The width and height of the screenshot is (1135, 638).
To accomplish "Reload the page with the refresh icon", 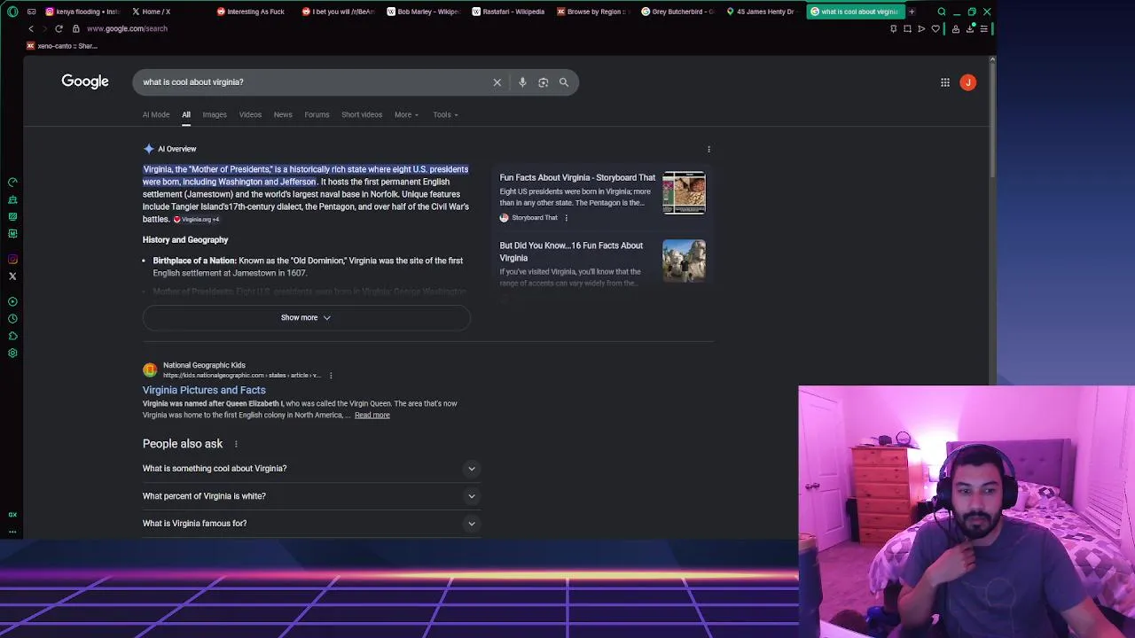I will pos(59,28).
